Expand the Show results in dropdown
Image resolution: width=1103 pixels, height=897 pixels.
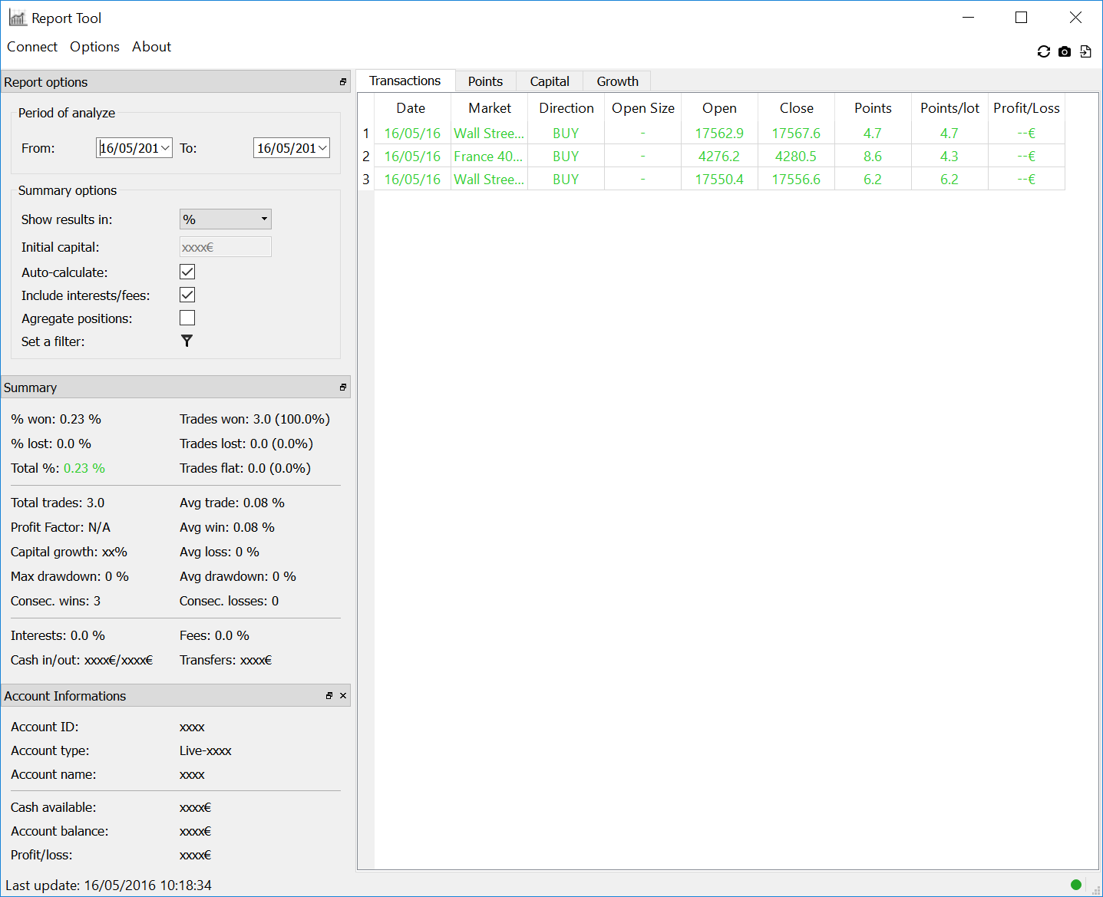(x=226, y=219)
